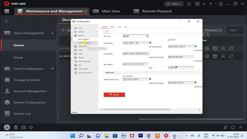Select Maintenance and Management tab
247x139 pixels.
[52, 11]
